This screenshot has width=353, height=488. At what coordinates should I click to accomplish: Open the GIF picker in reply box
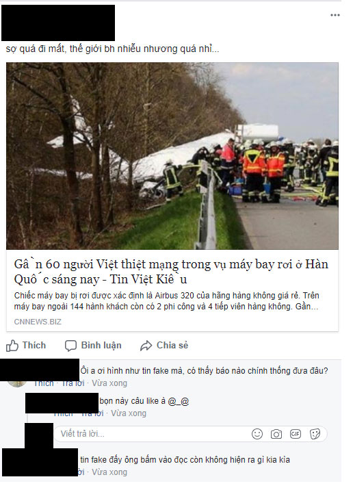pyautogui.click(x=296, y=434)
